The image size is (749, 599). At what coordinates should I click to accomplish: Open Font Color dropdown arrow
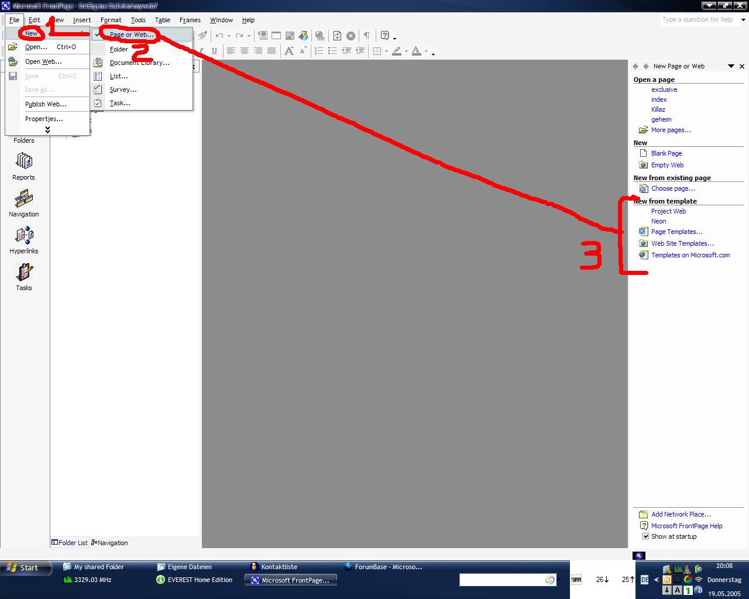[x=426, y=51]
